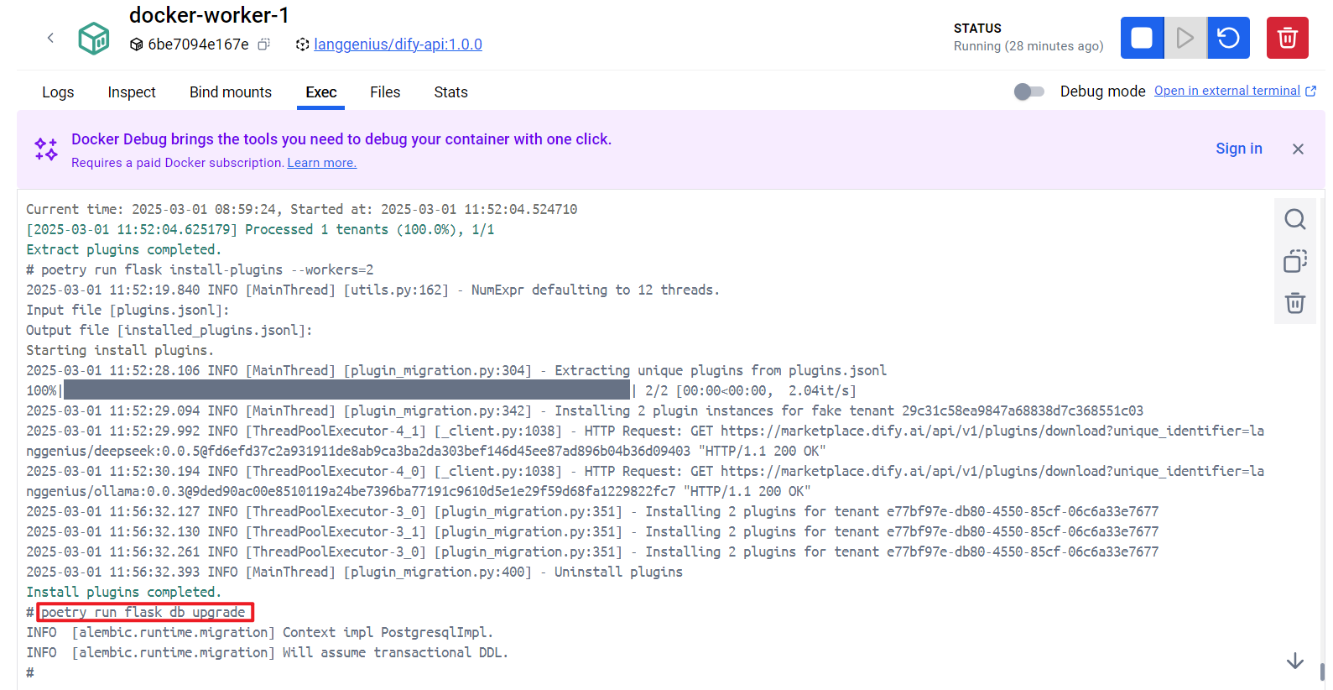Open the langgenius/dify-api:1.0.0 image link
The width and height of the screenshot is (1333, 690).
tap(398, 44)
